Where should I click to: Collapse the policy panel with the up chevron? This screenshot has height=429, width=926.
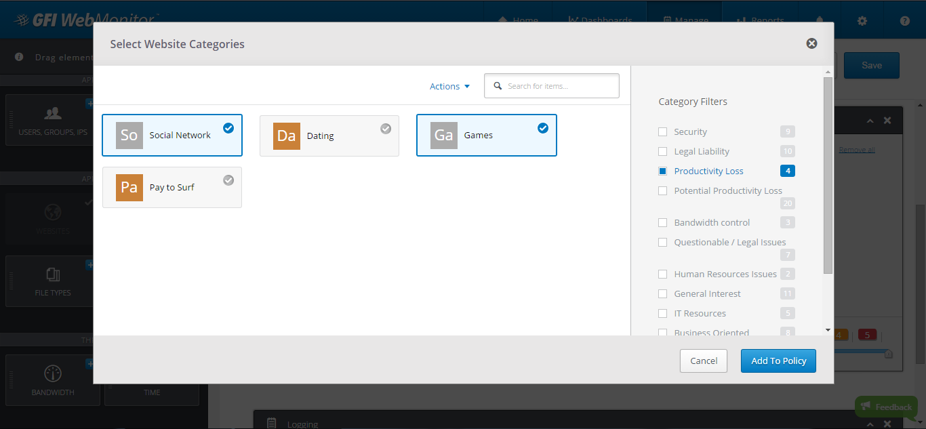click(x=870, y=121)
